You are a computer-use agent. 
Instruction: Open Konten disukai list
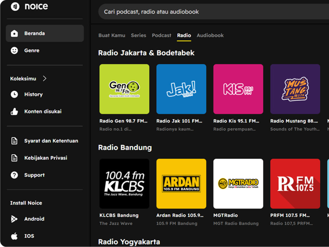coord(43,111)
